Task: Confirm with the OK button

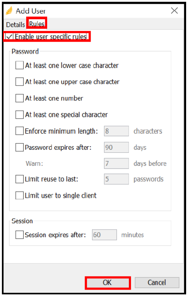Action: 107,282
